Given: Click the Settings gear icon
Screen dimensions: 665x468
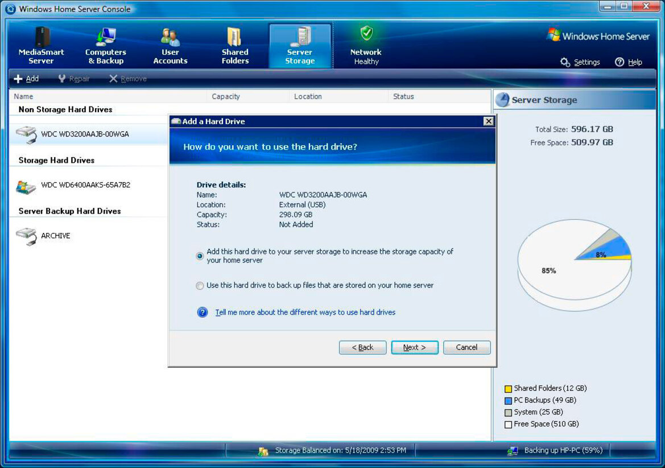Looking at the screenshot, I should click(565, 62).
